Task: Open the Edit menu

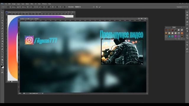Action: [x=9, y=4]
